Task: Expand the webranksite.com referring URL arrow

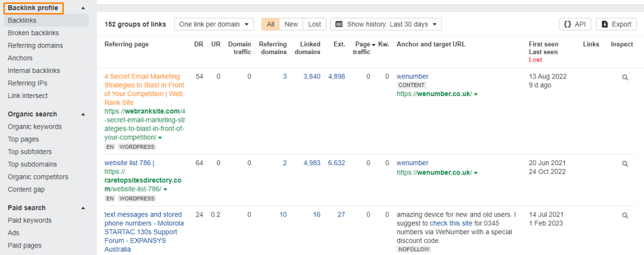Action: point(160,138)
